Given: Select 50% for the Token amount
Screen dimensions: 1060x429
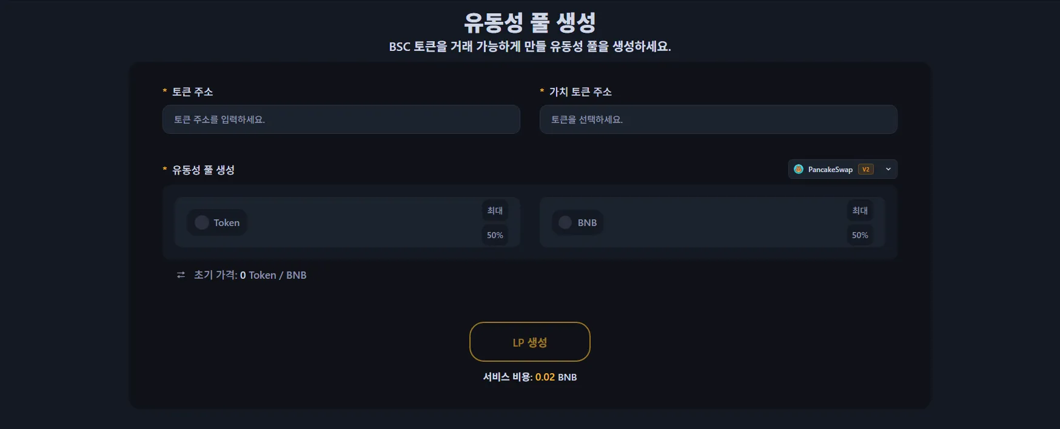Looking at the screenshot, I should coord(495,234).
